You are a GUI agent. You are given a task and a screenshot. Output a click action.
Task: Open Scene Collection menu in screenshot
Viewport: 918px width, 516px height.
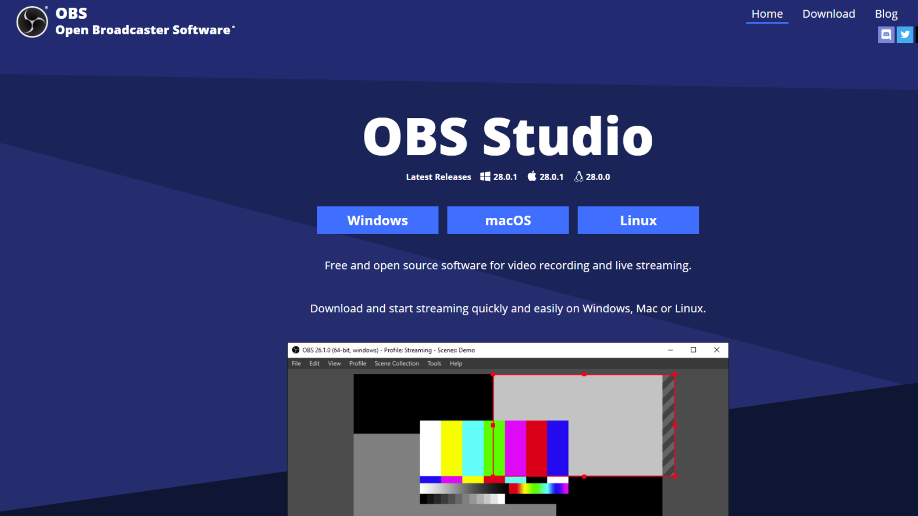pyautogui.click(x=396, y=364)
